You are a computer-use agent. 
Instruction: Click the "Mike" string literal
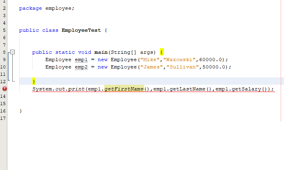pyautogui.click(x=150, y=60)
